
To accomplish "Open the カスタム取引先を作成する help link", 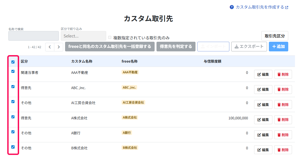I will tap(262, 7).
